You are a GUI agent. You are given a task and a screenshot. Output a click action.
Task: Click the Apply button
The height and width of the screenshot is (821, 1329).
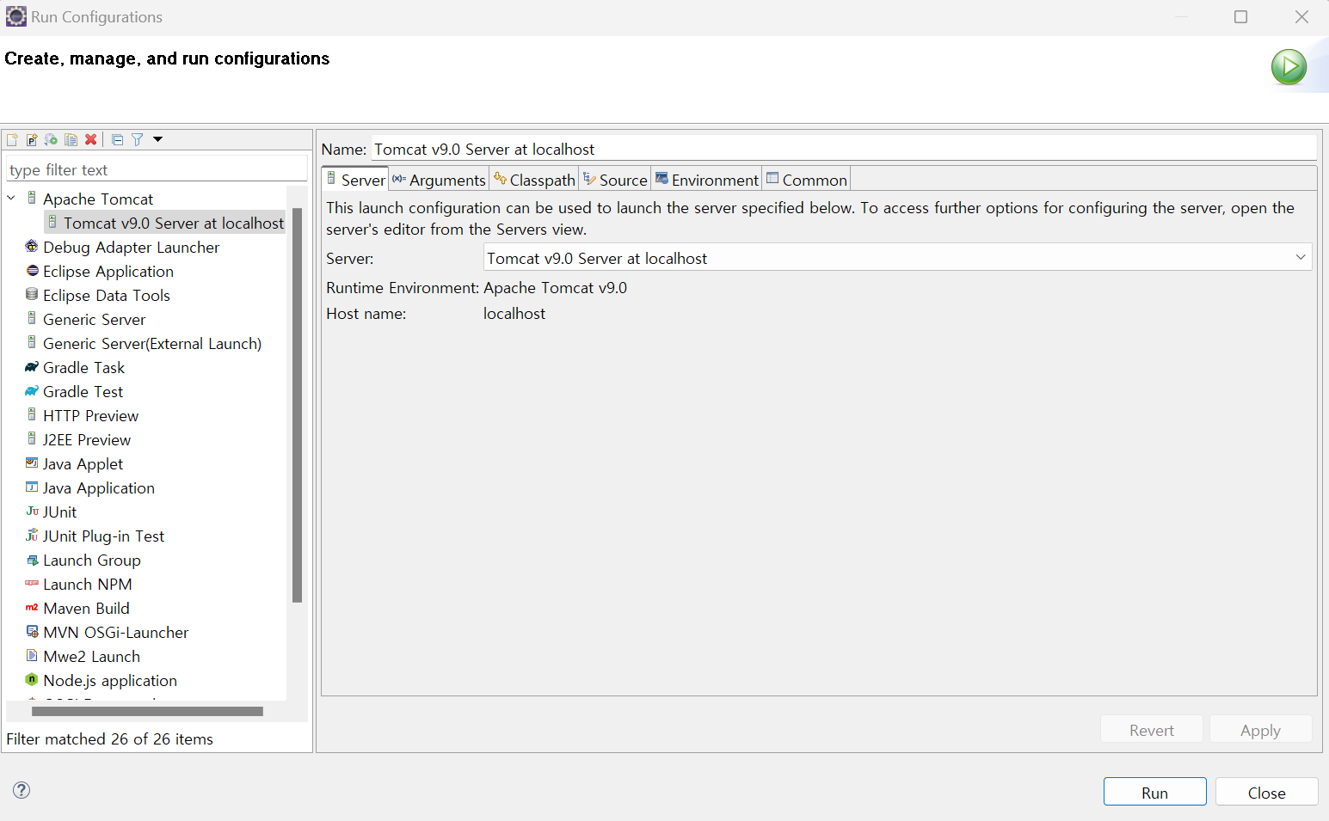click(x=1260, y=730)
